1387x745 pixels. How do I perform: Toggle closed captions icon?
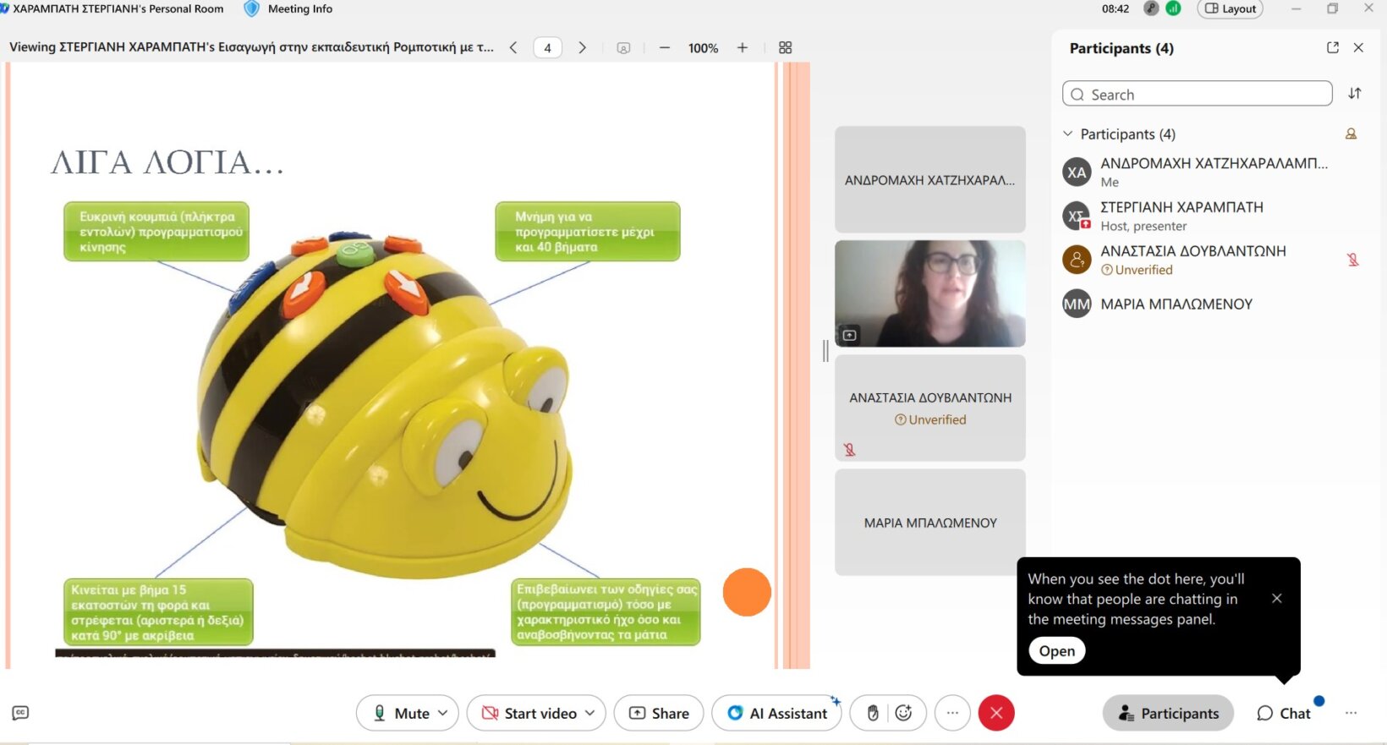[x=20, y=713]
